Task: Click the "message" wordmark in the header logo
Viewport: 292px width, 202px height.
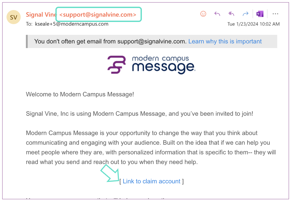Action: [x=163, y=68]
